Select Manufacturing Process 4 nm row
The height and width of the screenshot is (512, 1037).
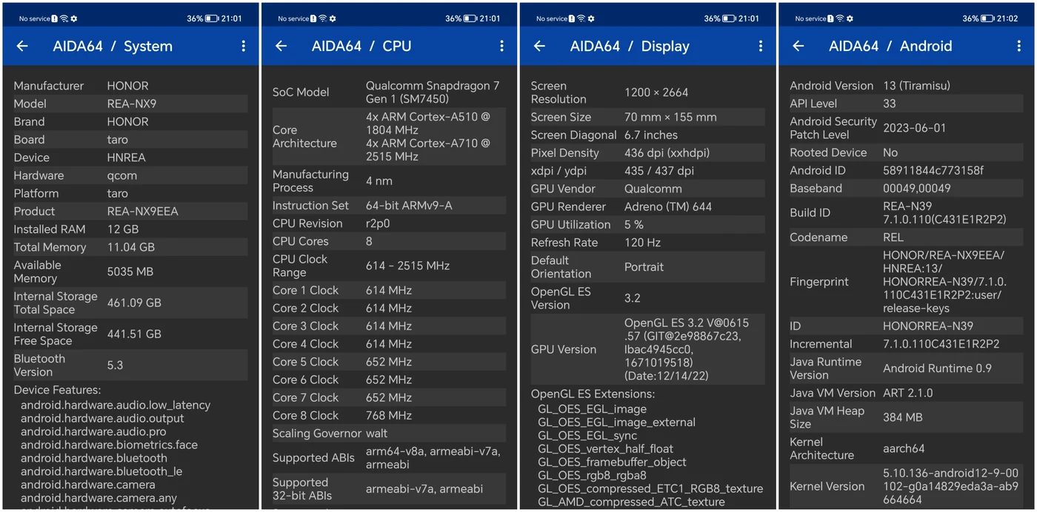389,181
